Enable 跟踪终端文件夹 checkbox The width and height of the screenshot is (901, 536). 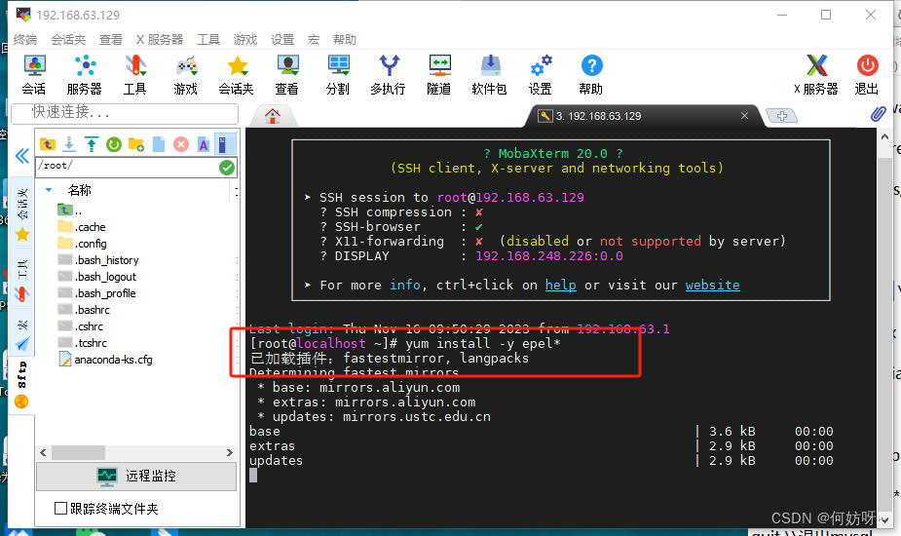(60, 509)
